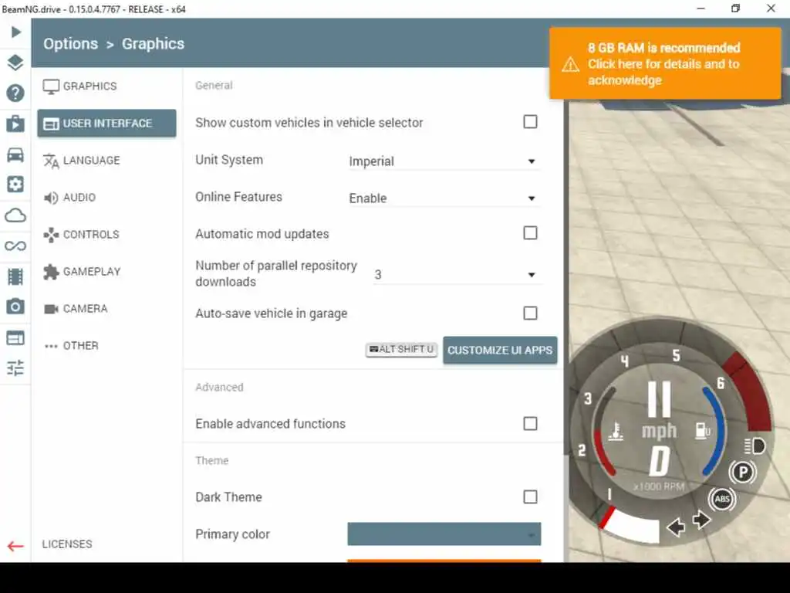Restore down the BeamNG.drive window
Viewport: 790px width, 593px height.
(735, 8)
